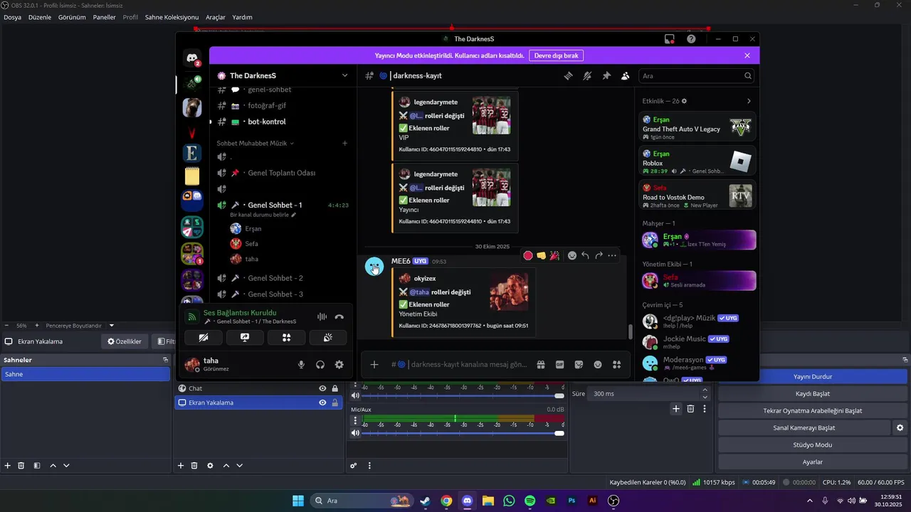This screenshot has width=911, height=512.
Task: Show hidden Windows tray icons chevron
Action: [x=809, y=501]
